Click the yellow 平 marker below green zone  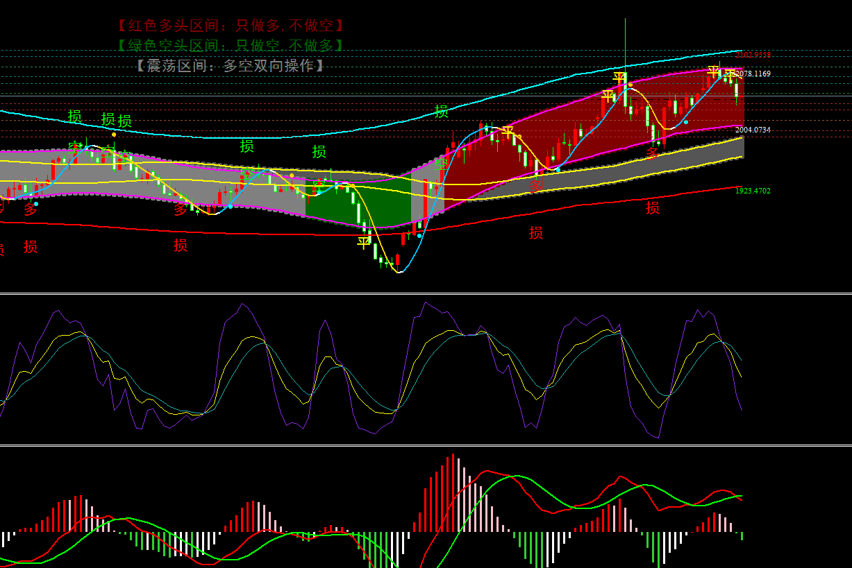[364, 243]
